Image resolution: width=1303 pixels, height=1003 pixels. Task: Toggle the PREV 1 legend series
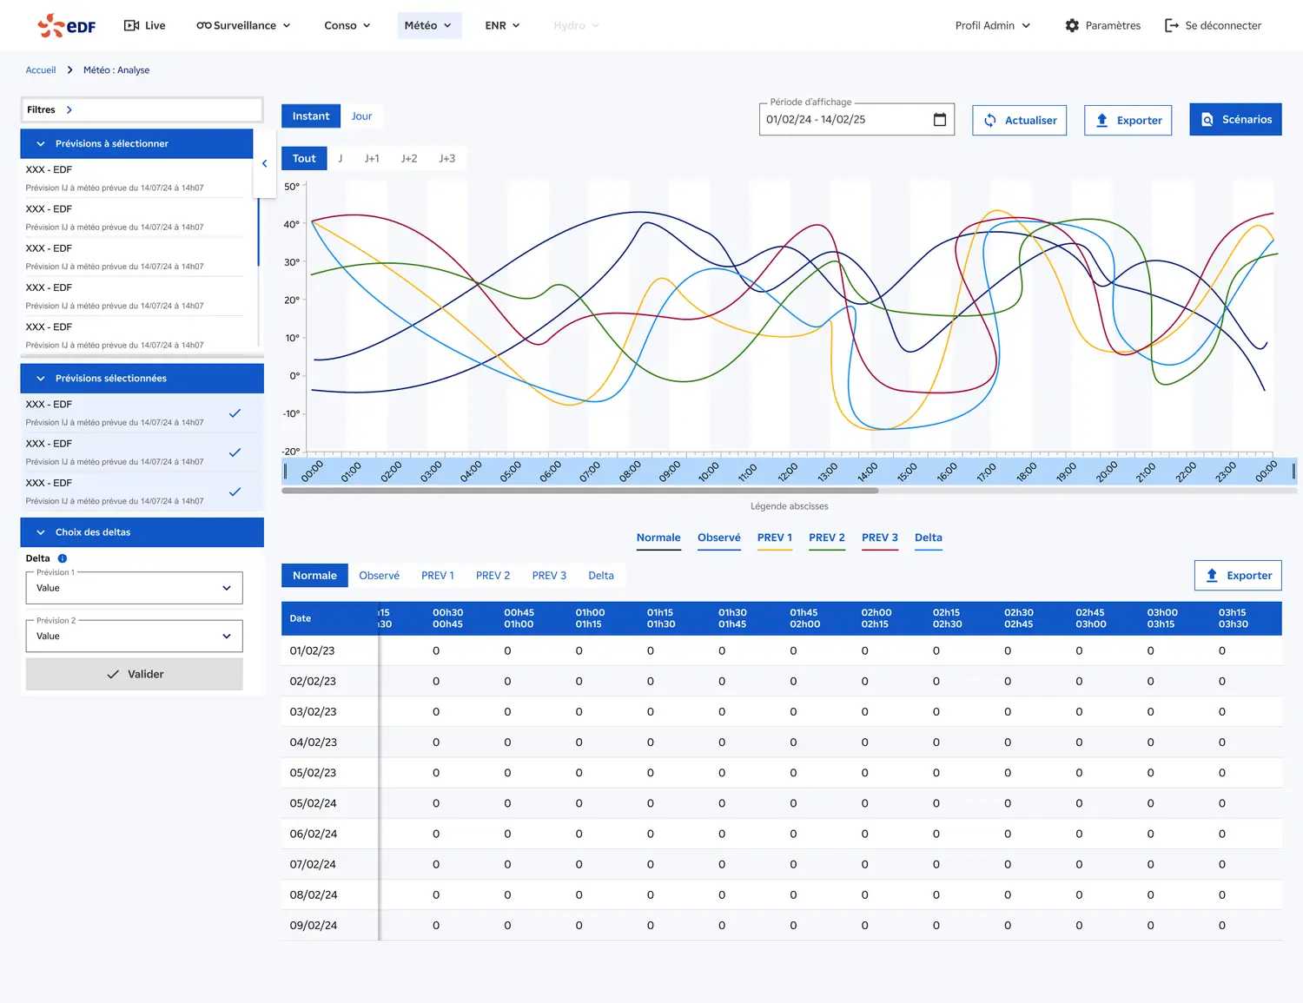pos(775,538)
